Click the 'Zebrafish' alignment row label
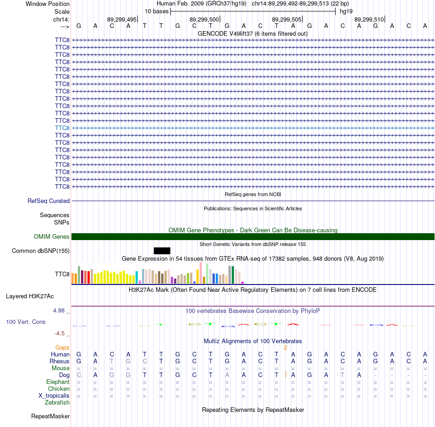 [57, 403]
